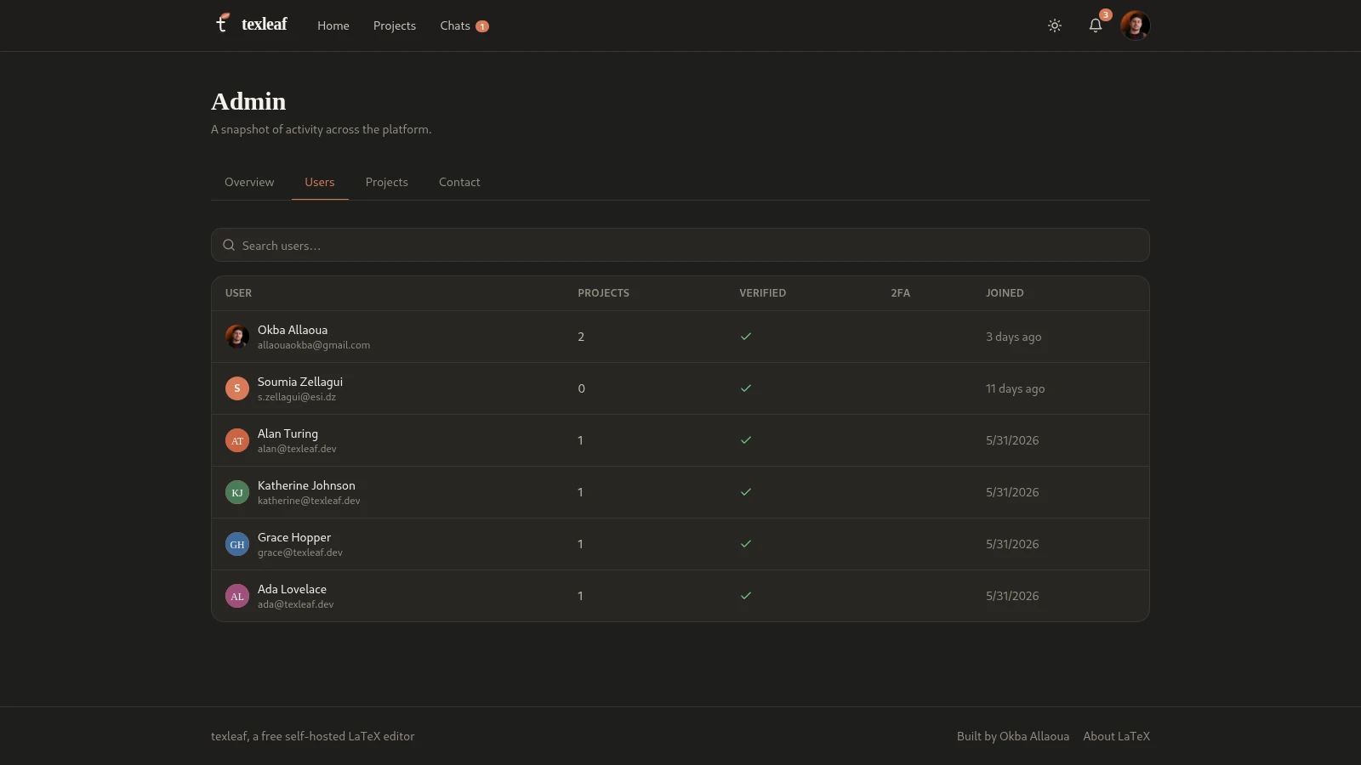This screenshot has height=765, width=1361.
Task: Click the PROJECTS column header
Action: pos(604,293)
